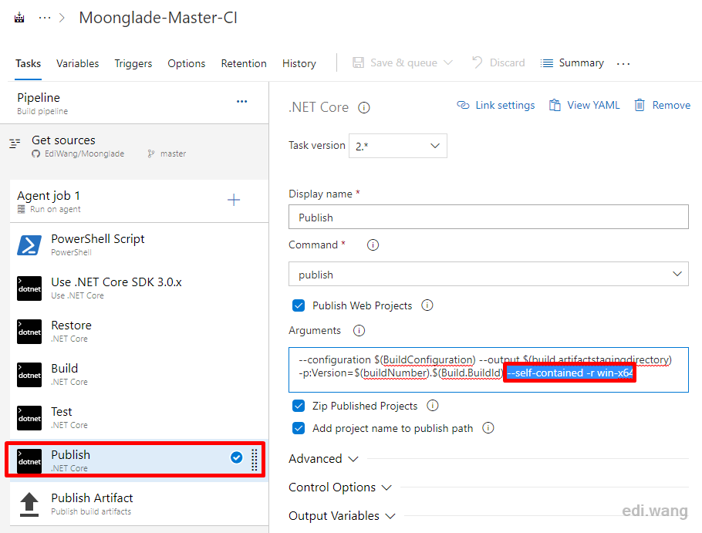The width and height of the screenshot is (702, 533).
Task: Click the dotnet icon of Test task
Action: pyautogui.click(x=29, y=418)
